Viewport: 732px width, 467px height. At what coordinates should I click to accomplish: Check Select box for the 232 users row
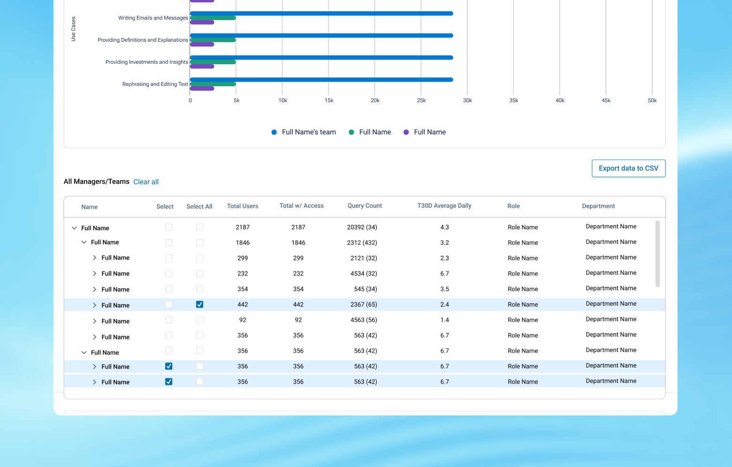[169, 273]
